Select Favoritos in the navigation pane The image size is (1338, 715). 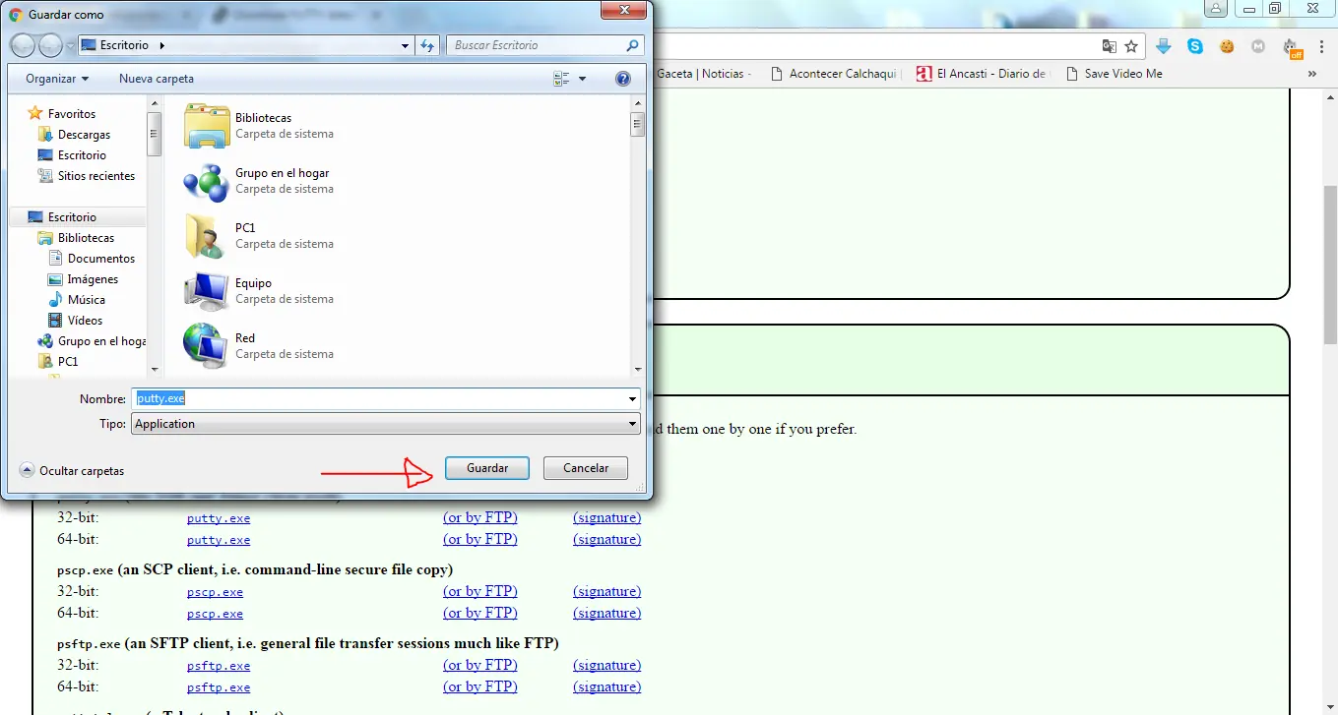(x=72, y=114)
